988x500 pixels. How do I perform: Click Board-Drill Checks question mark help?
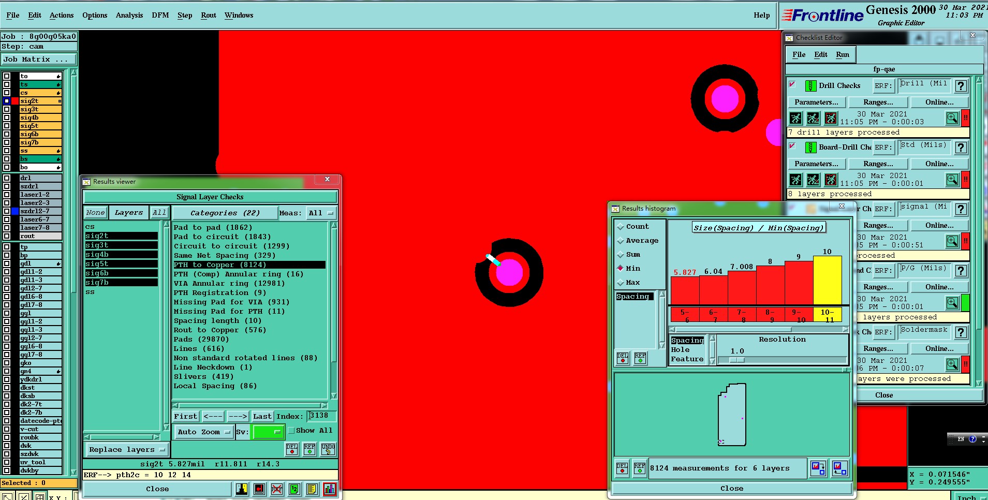pyautogui.click(x=961, y=148)
